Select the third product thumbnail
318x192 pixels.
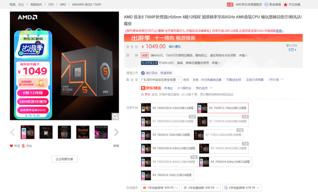click(64, 132)
